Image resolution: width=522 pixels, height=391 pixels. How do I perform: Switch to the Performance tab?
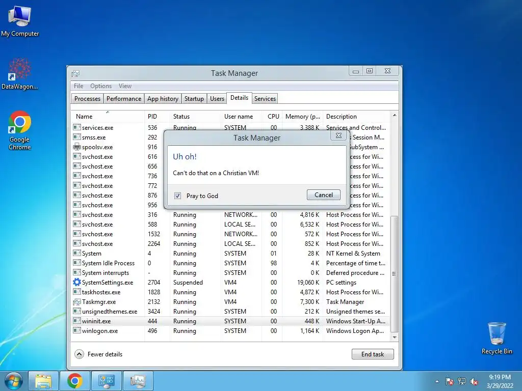tap(124, 98)
